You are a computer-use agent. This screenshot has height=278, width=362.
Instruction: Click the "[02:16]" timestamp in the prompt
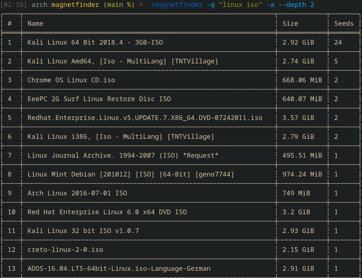[x=14, y=5]
